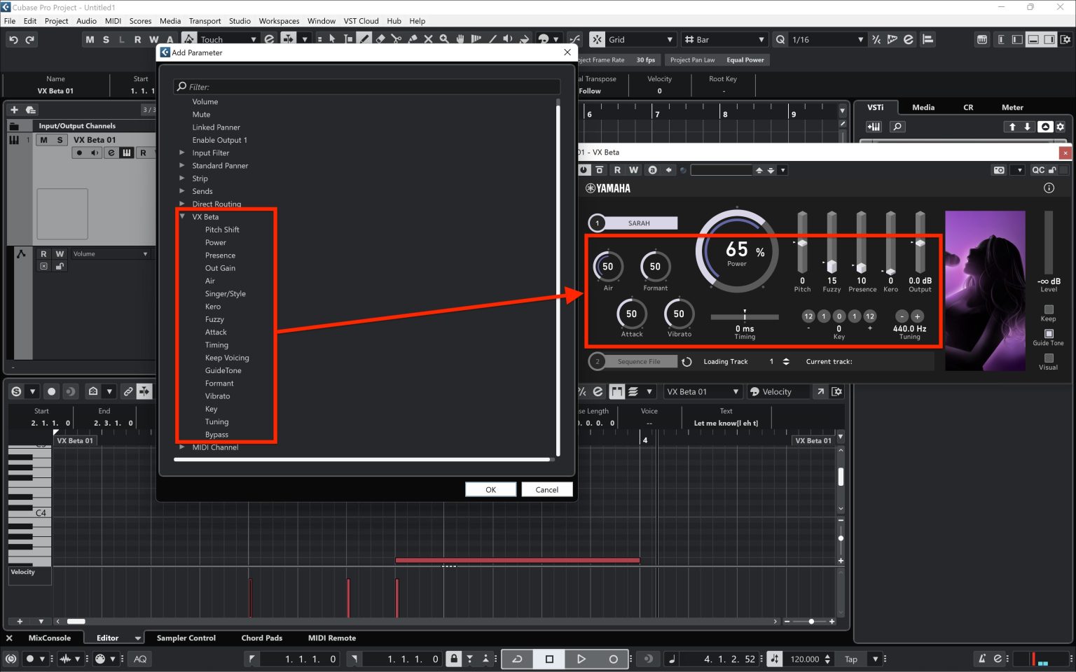Viewport: 1076px width, 672px height.
Task: Expand the MIDI Channel tree item
Action: pos(181,447)
